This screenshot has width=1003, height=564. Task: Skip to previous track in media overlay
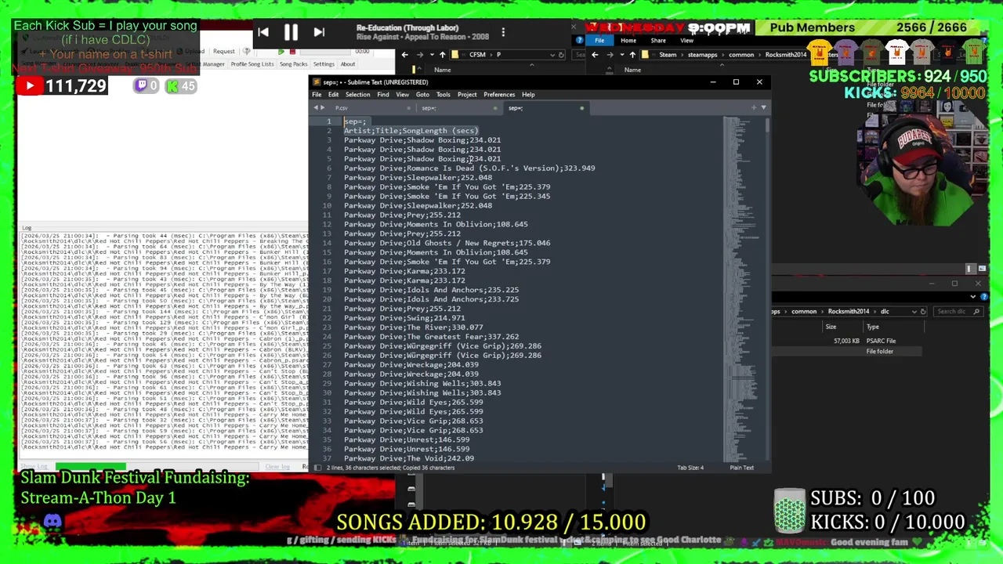click(x=263, y=33)
